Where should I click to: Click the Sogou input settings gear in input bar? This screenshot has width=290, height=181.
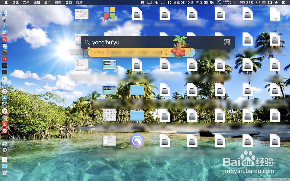point(227,42)
